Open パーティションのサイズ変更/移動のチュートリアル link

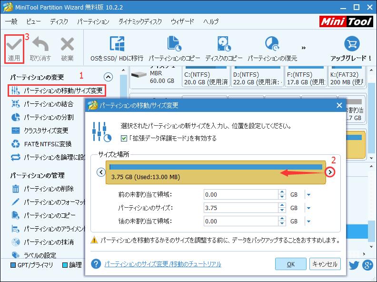coord(163,264)
